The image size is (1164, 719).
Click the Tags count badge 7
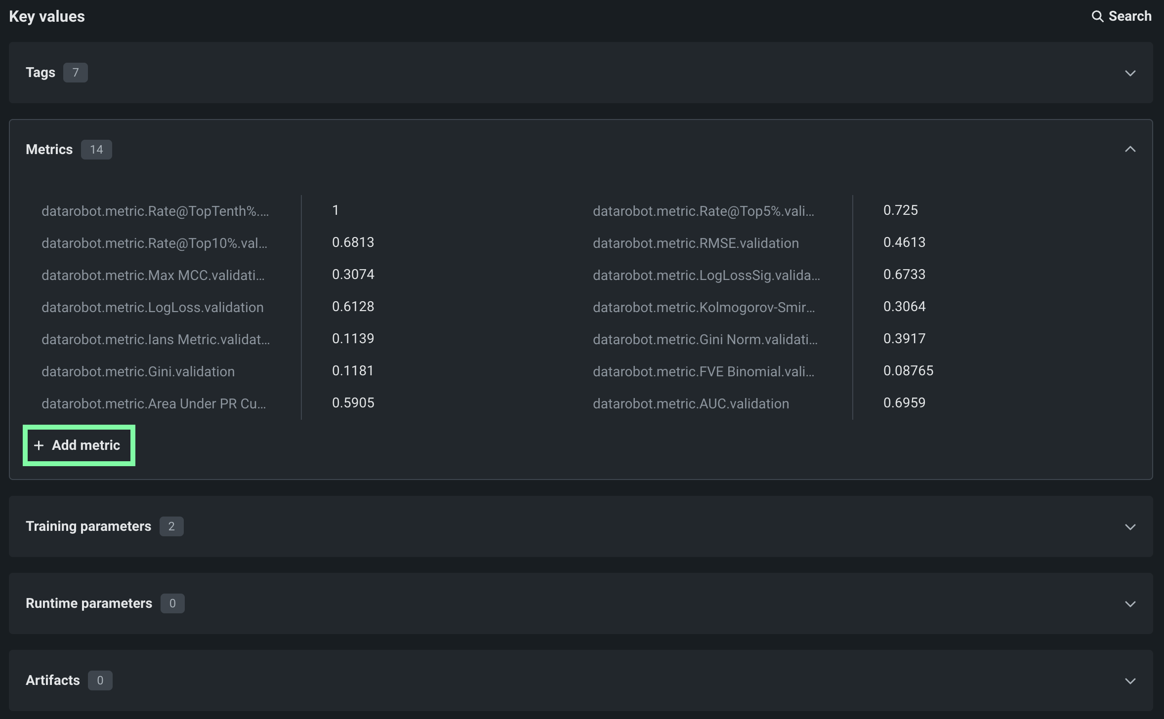click(x=75, y=73)
